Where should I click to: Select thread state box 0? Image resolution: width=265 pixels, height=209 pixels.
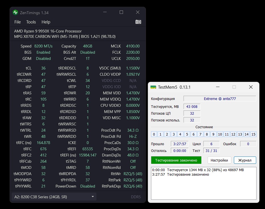point(154,134)
